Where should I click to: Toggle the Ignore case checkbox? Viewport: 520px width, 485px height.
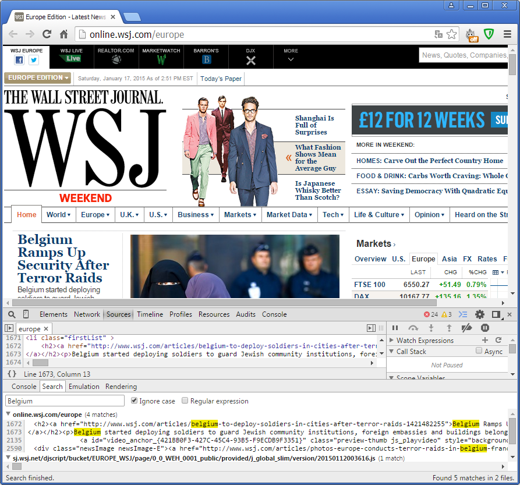(134, 401)
